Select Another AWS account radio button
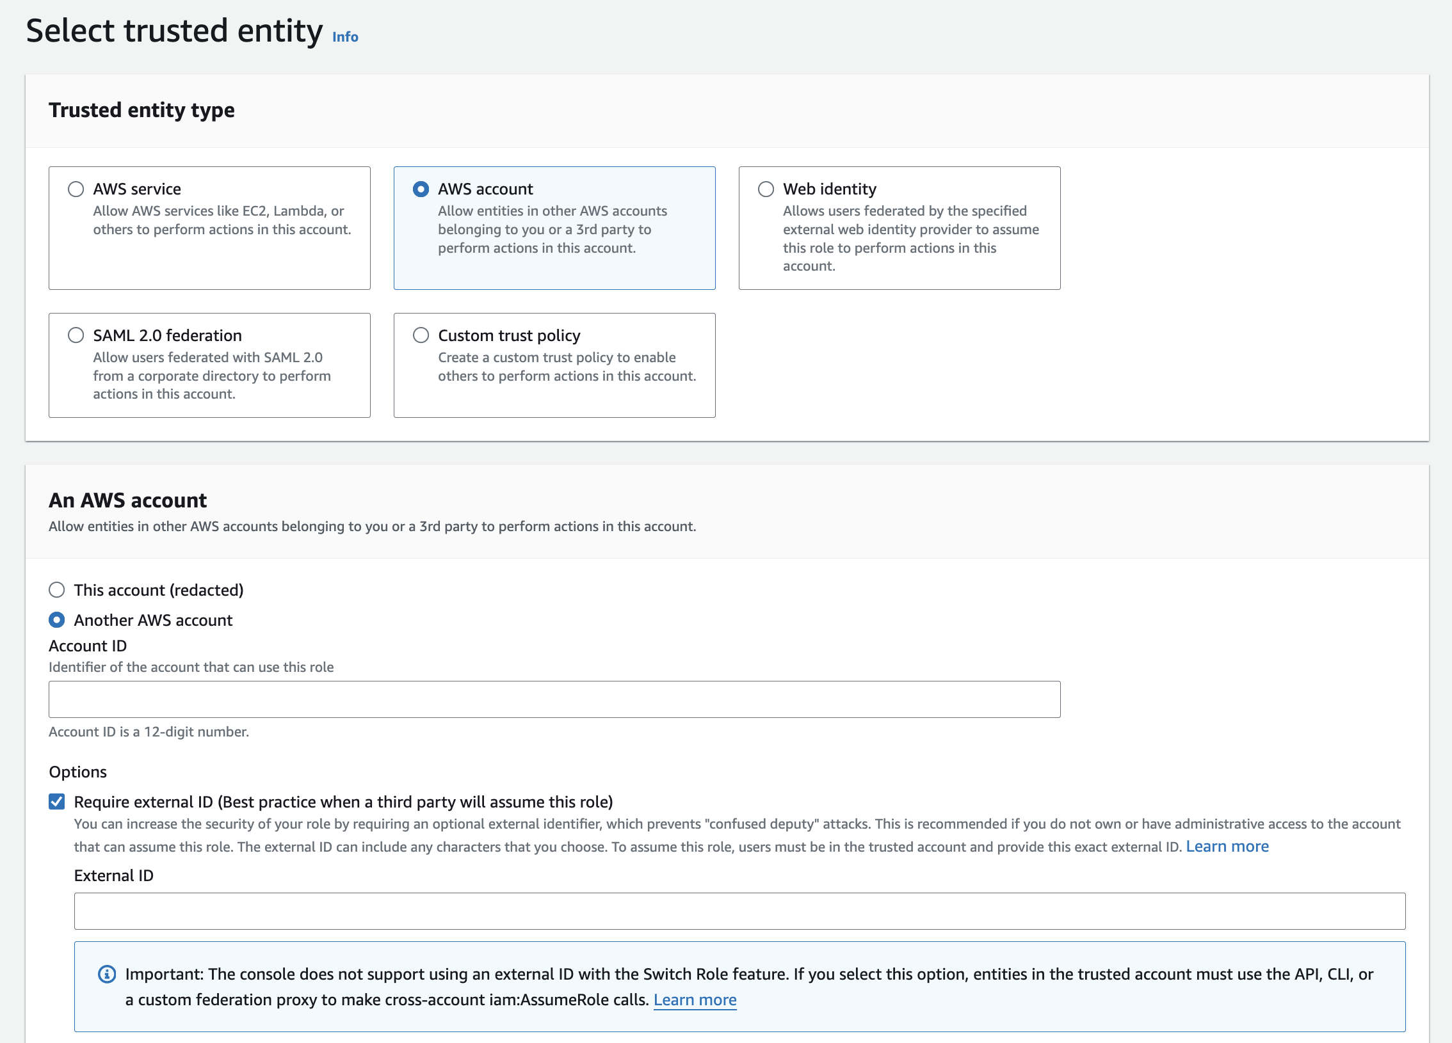1452x1043 pixels. [x=57, y=620]
